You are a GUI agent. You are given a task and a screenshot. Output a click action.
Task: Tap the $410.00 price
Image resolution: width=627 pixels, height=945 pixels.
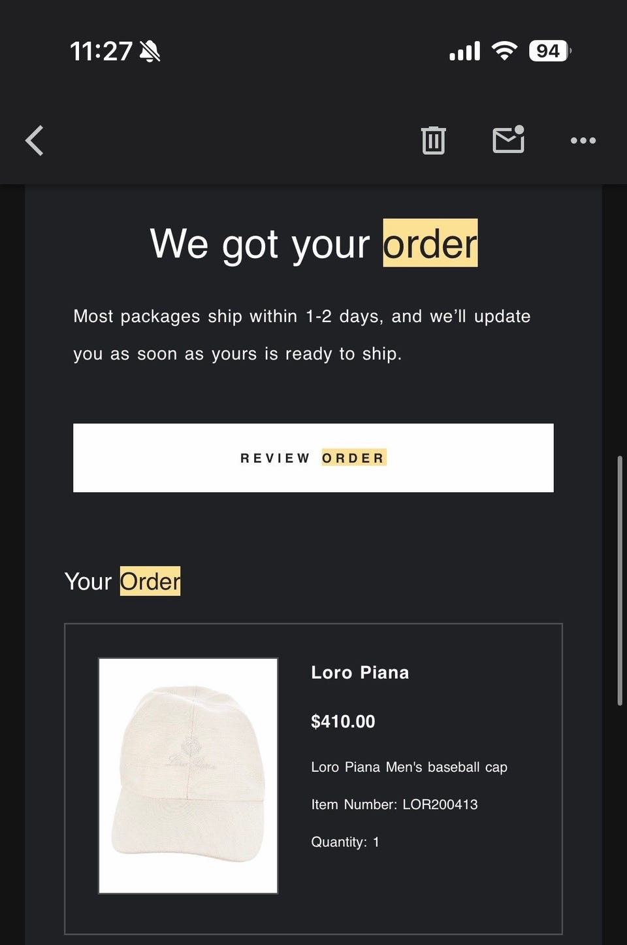[x=343, y=721]
